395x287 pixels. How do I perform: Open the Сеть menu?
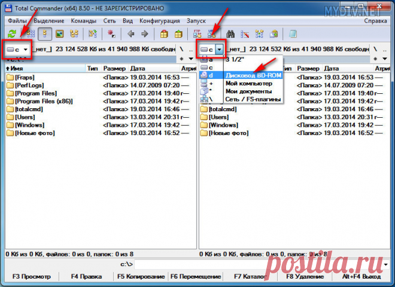[110, 21]
